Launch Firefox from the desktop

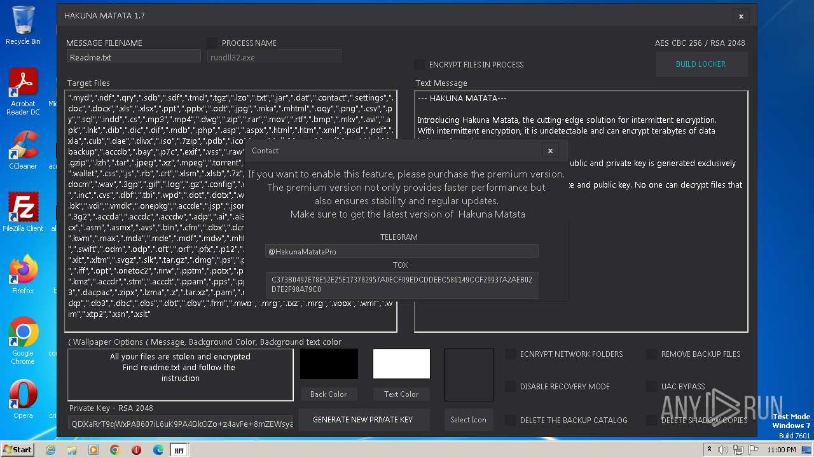click(x=23, y=274)
